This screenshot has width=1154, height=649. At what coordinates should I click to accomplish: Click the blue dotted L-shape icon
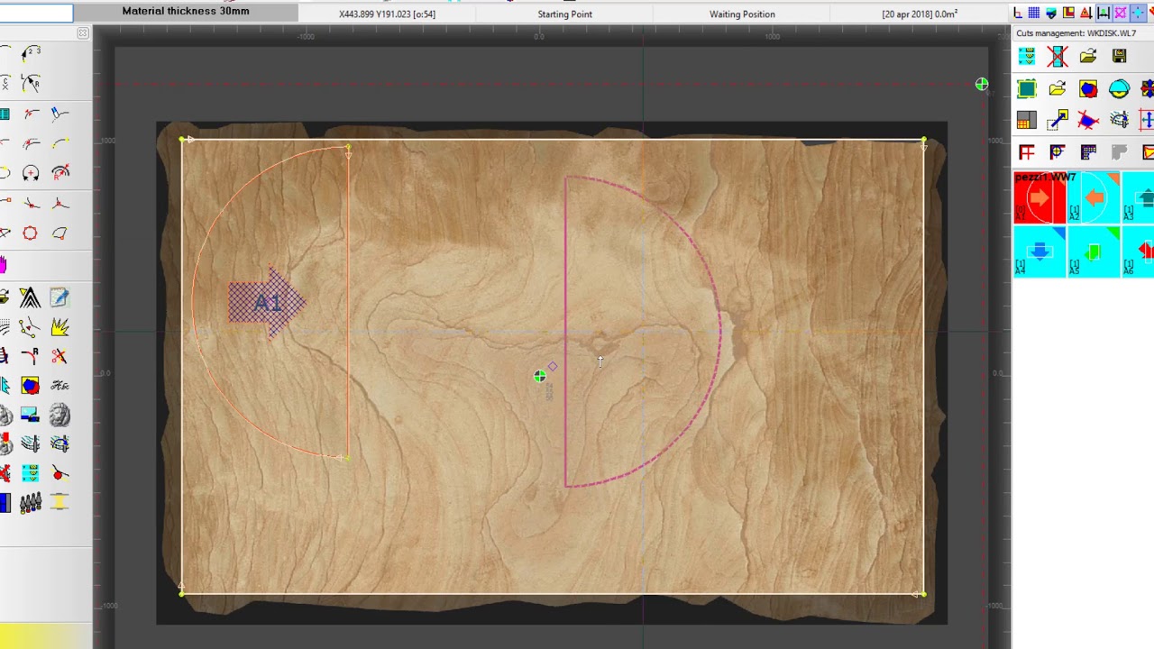pyautogui.click(x=1088, y=152)
